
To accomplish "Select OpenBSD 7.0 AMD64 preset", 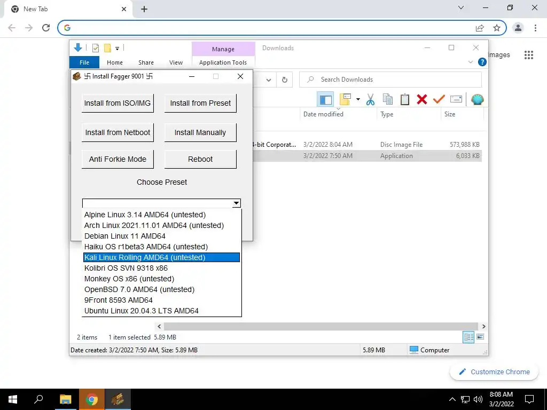I will (x=161, y=289).
